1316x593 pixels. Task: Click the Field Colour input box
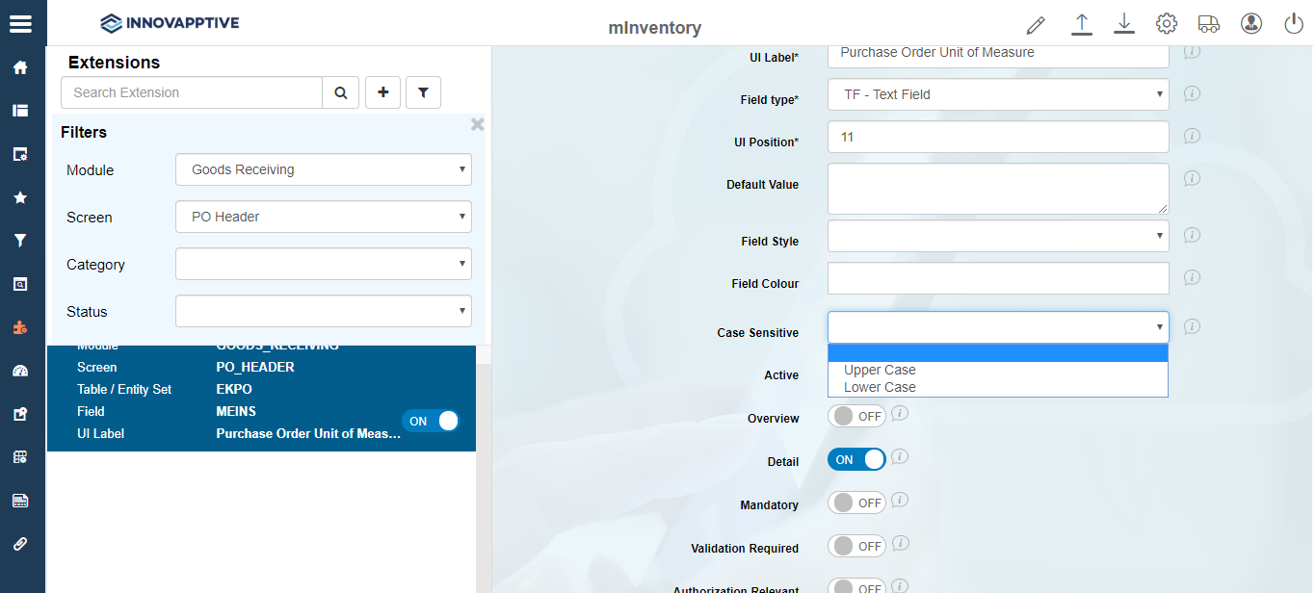[998, 278]
